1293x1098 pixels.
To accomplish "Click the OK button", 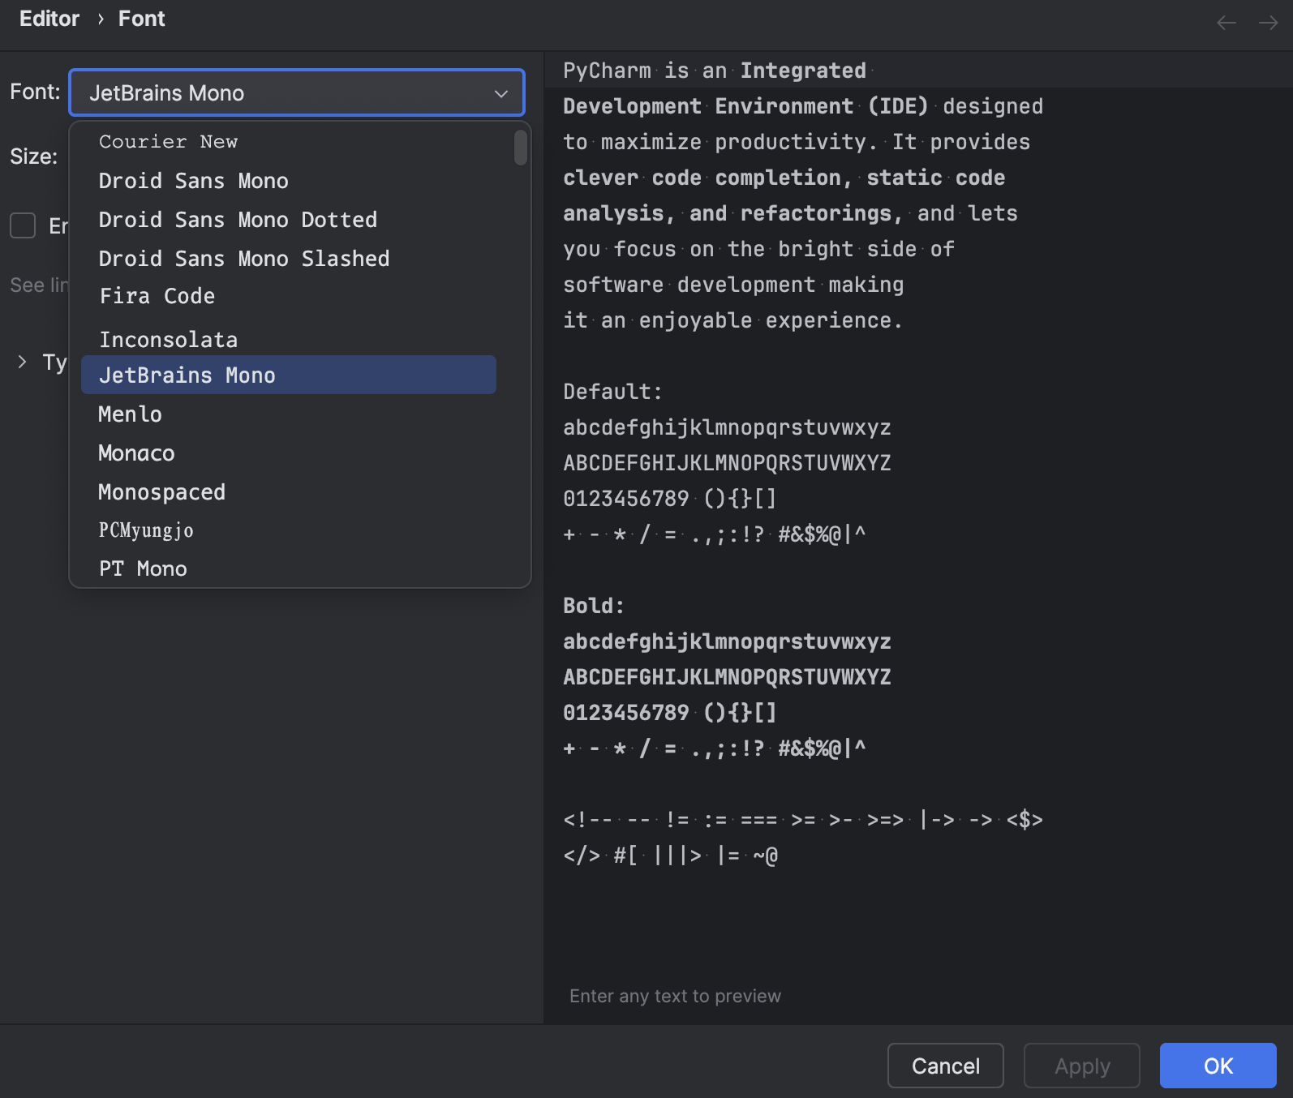I will [x=1218, y=1066].
